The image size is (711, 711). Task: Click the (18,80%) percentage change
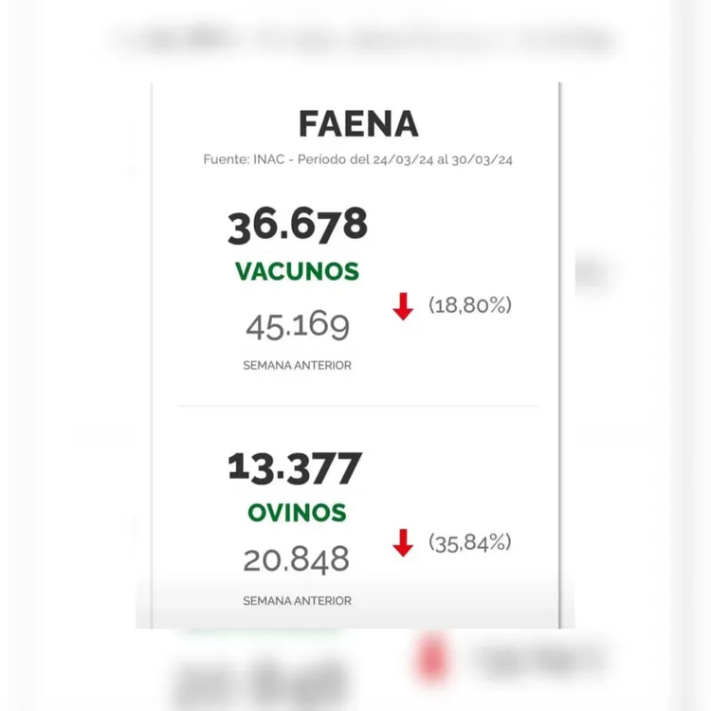coord(470,305)
